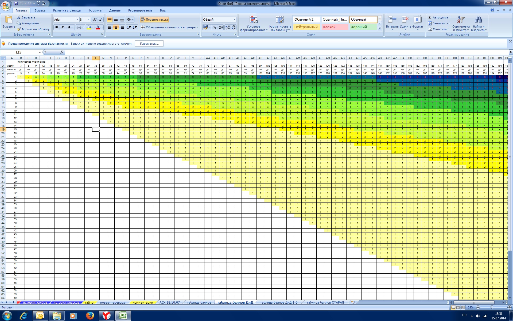Image resolution: width=513 pixels, height=321 pixels.
Task: Open Yandex browser from taskbar
Action: [106, 316]
